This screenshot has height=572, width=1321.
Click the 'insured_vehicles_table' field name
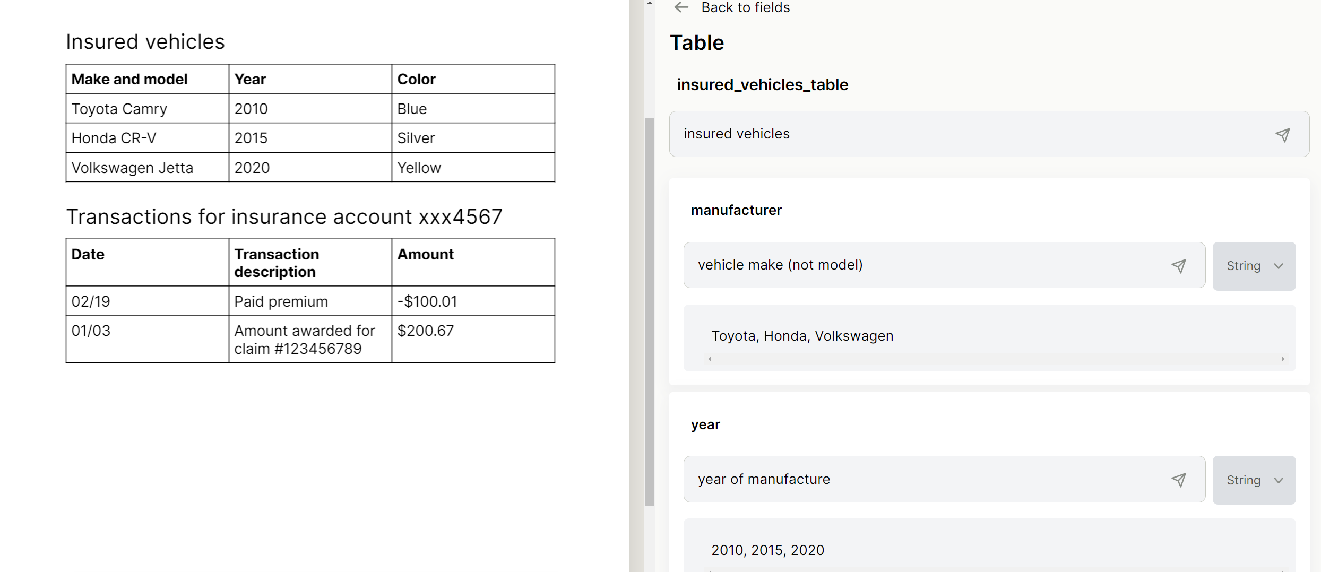click(762, 85)
